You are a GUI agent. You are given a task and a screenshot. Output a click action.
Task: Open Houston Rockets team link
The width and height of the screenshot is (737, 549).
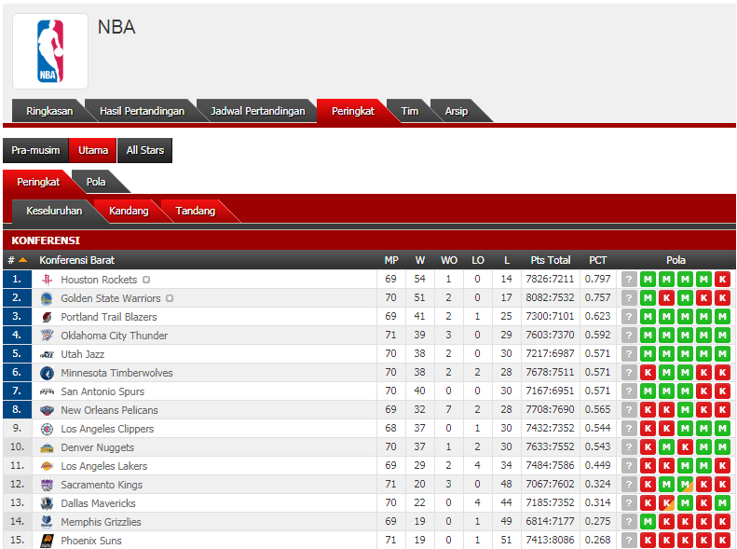pyautogui.click(x=99, y=280)
